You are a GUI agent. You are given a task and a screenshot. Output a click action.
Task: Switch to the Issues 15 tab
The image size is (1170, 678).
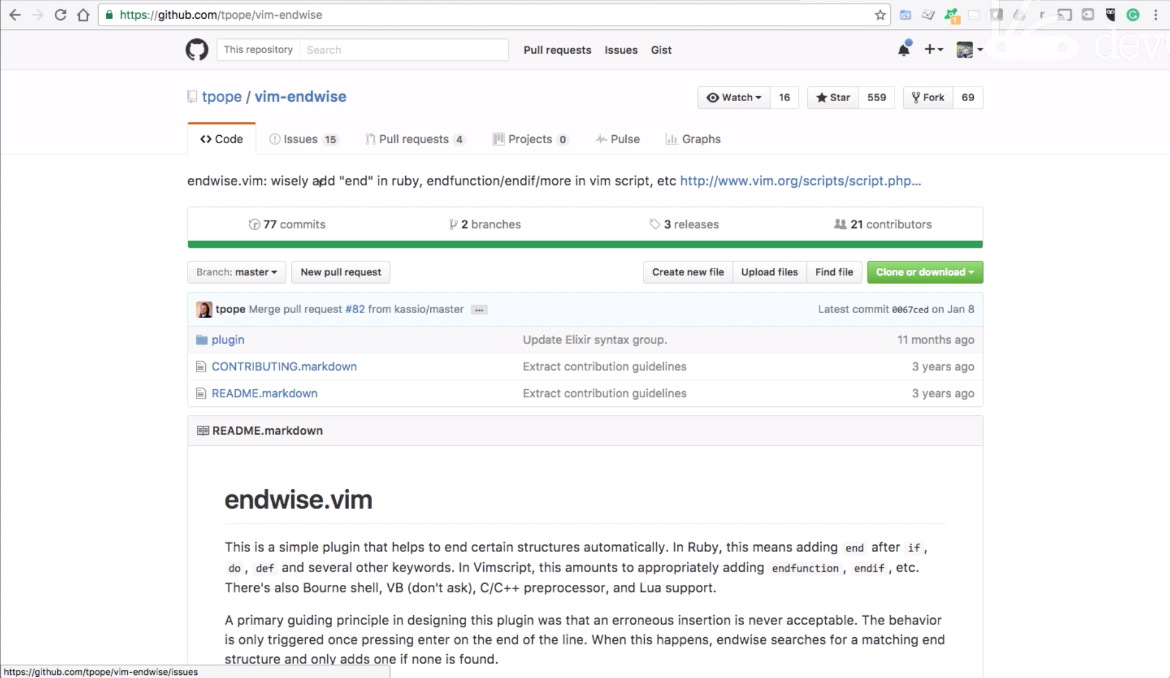(x=303, y=139)
